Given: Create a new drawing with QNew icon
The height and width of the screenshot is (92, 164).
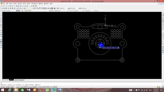Looking at the screenshot, I should (2, 8).
